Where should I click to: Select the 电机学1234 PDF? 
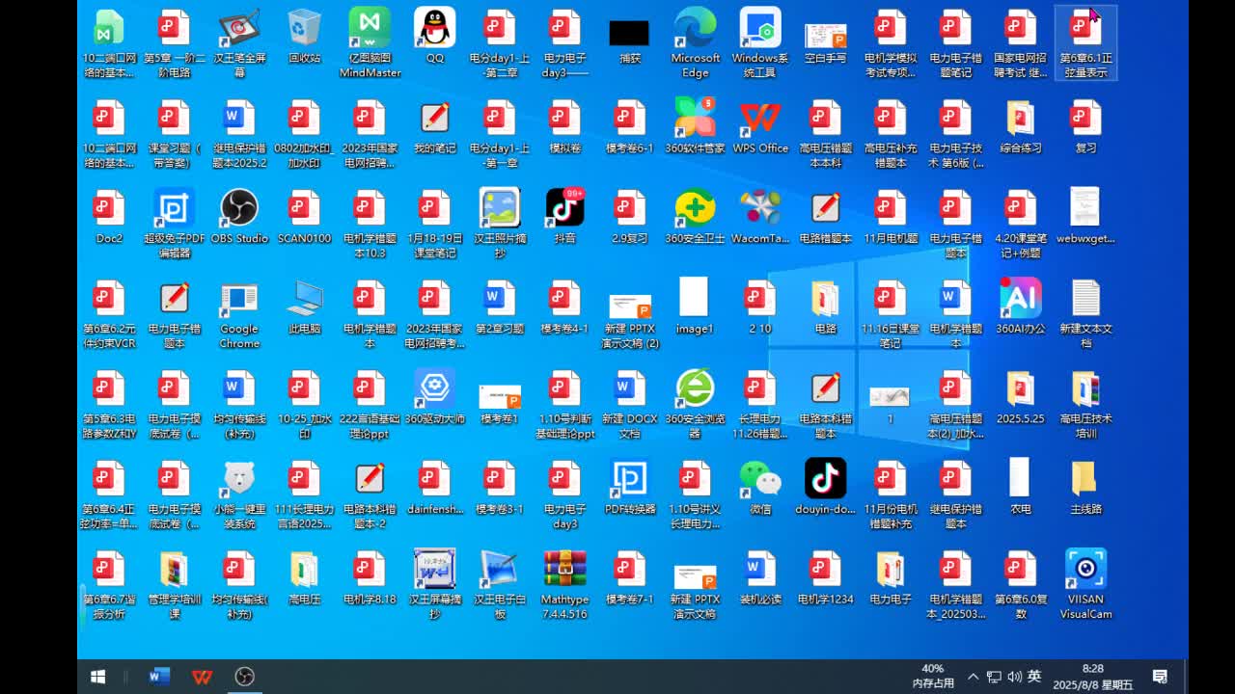pyautogui.click(x=825, y=577)
